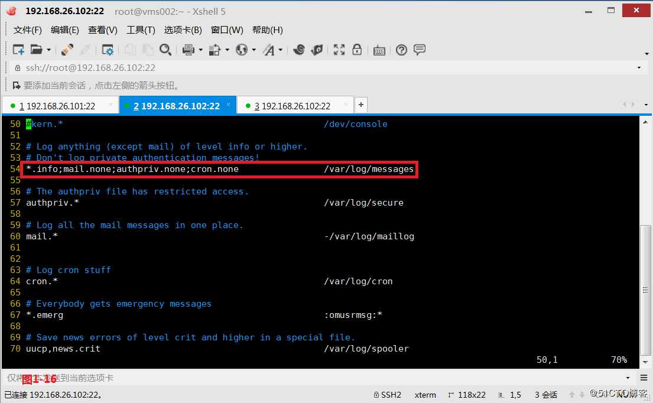Click the speech bubble feedback icon
Image resolution: width=653 pixels, height=403 pixels.
pos(420,50)
